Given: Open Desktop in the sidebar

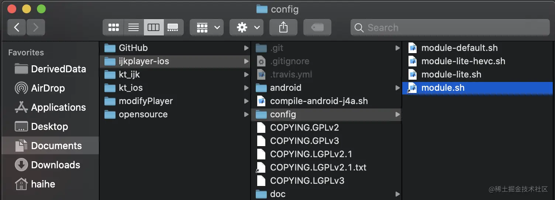Looking at the screenshot, I should pos(50,127).
